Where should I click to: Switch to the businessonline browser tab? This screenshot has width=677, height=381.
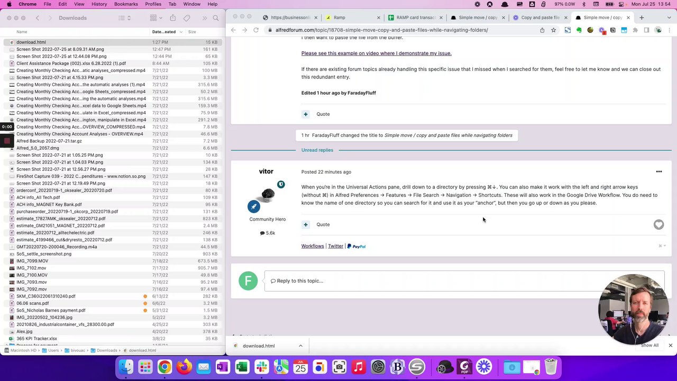(290, 17)
